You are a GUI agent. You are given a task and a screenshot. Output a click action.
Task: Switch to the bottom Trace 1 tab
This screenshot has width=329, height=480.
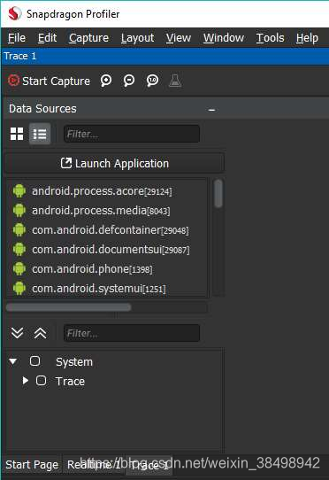coord(149,465)
